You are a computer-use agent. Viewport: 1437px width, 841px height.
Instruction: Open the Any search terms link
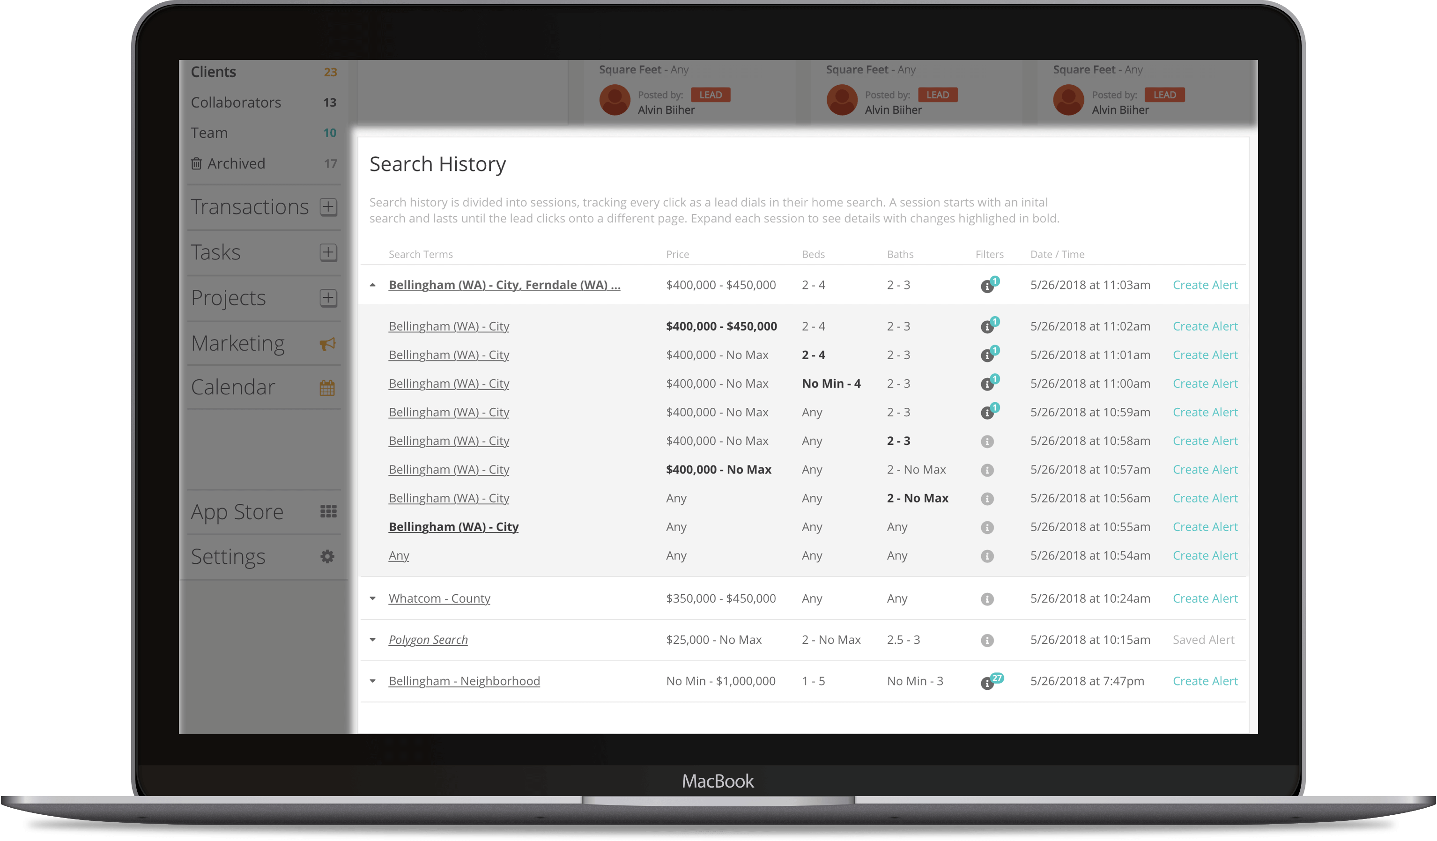[x=399, y=555]
